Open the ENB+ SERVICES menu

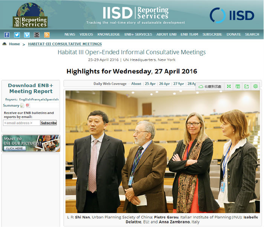138,34
